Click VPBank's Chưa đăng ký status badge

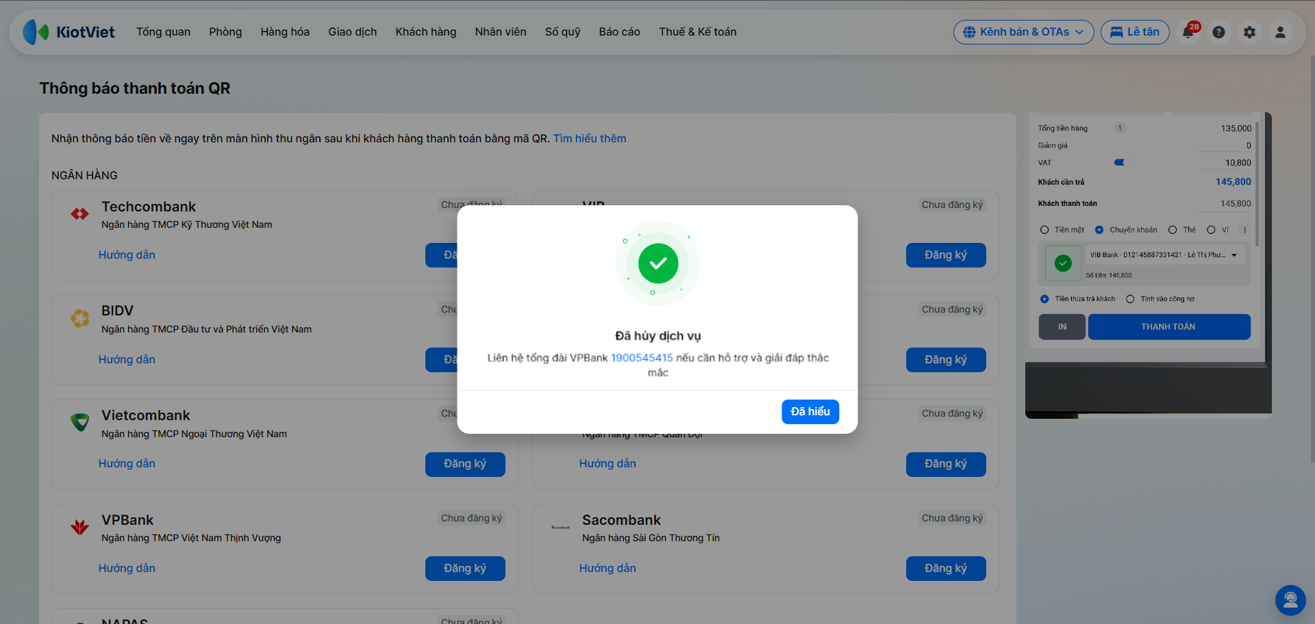tap(471, 519)
